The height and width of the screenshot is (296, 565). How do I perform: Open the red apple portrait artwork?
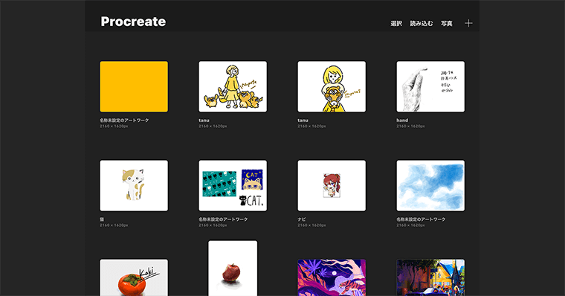pos(233,268)
